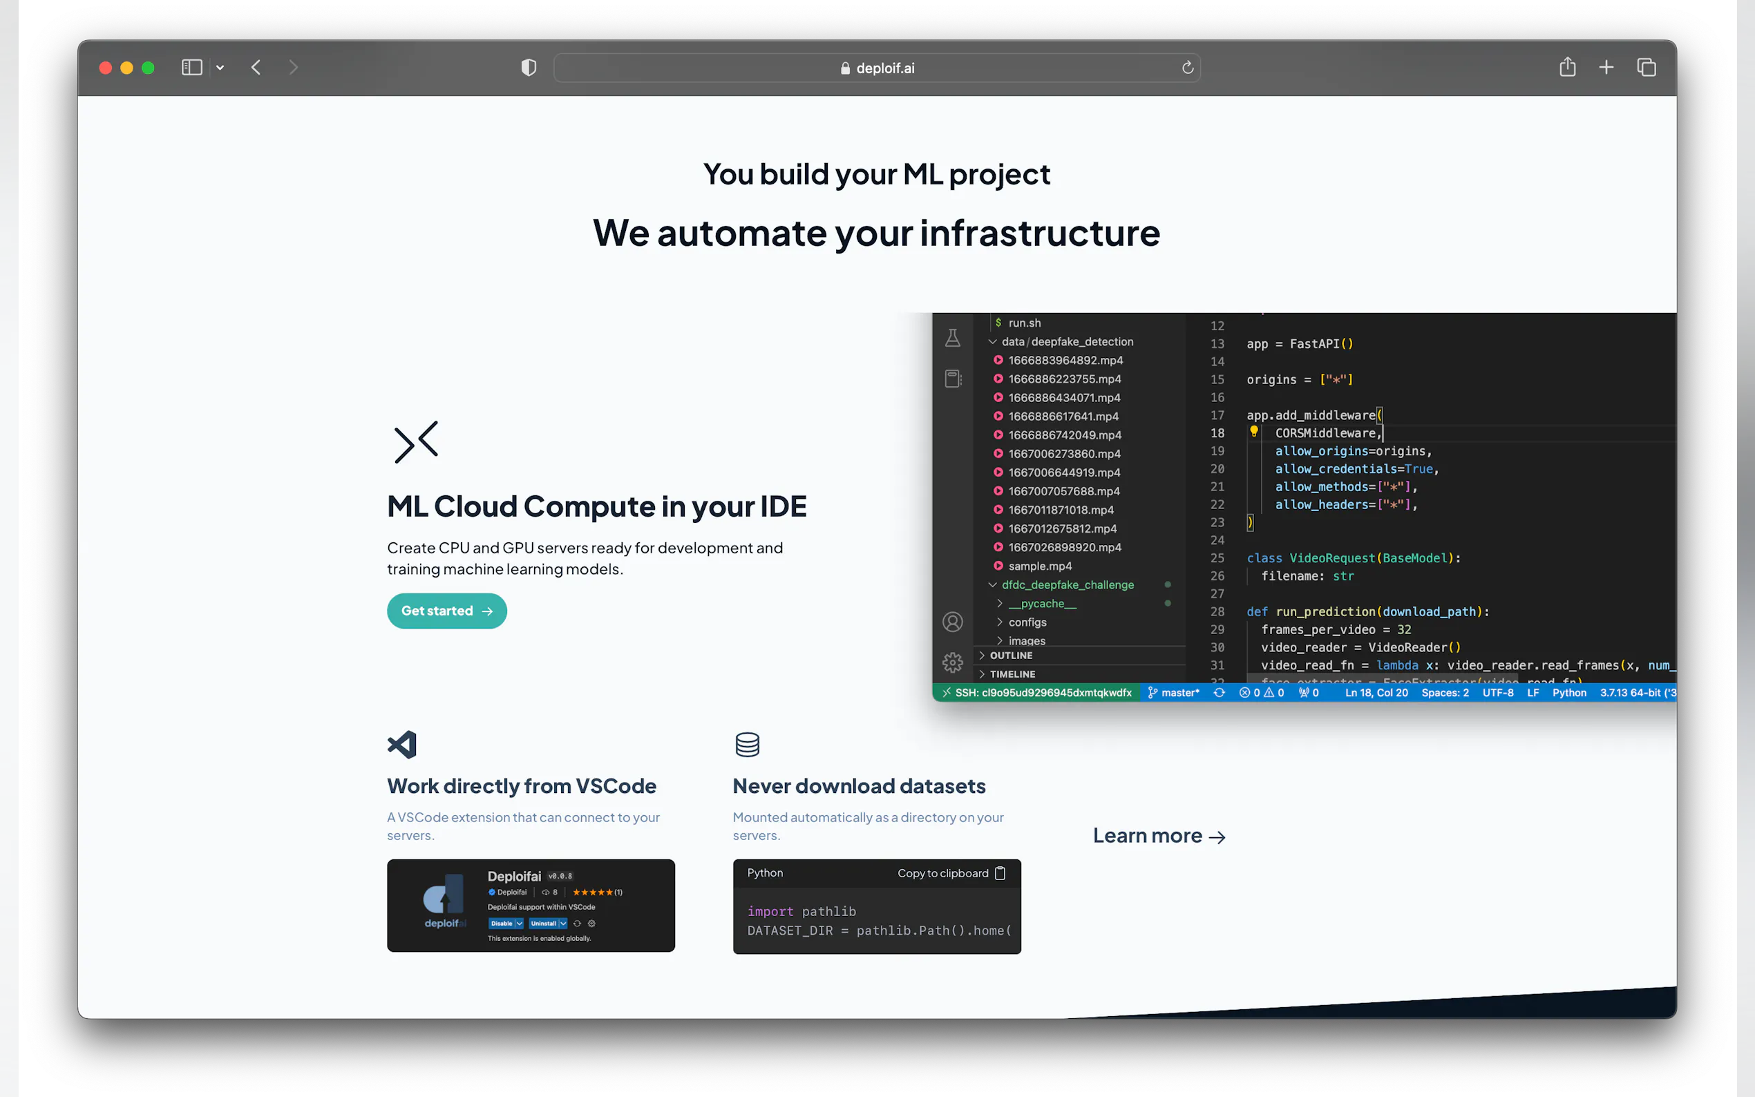The image size is (1755, 1097).
Task: Open a new tab with plus icon
Action: coord(1606,68)
